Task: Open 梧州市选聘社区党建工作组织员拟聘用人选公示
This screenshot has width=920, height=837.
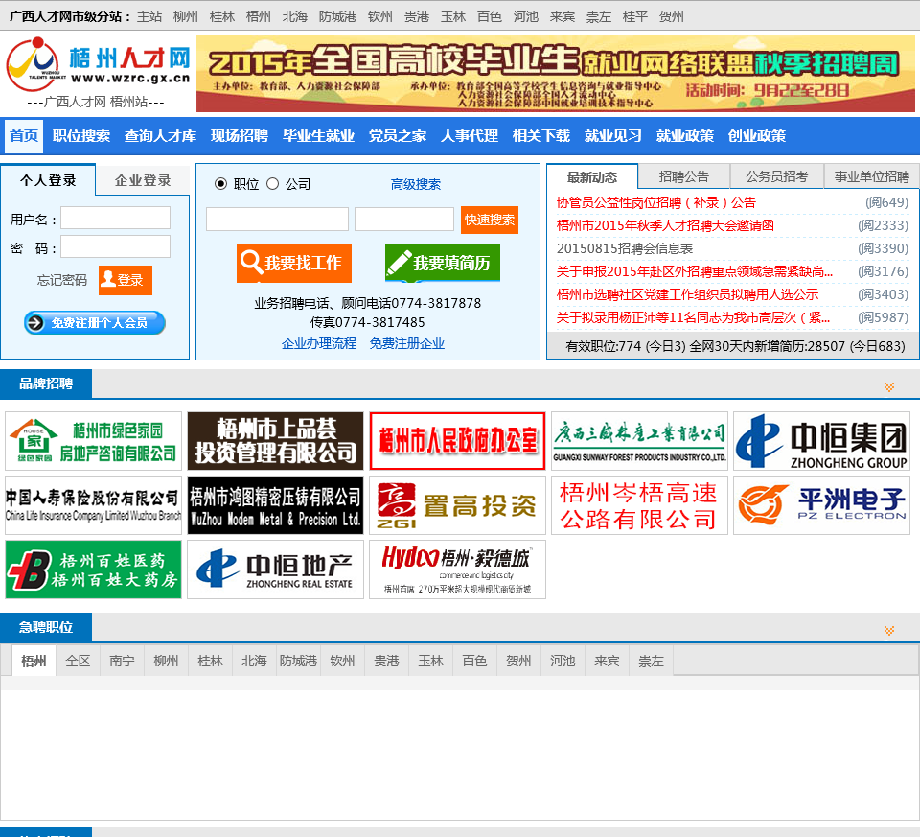Action: coord(687,294)
